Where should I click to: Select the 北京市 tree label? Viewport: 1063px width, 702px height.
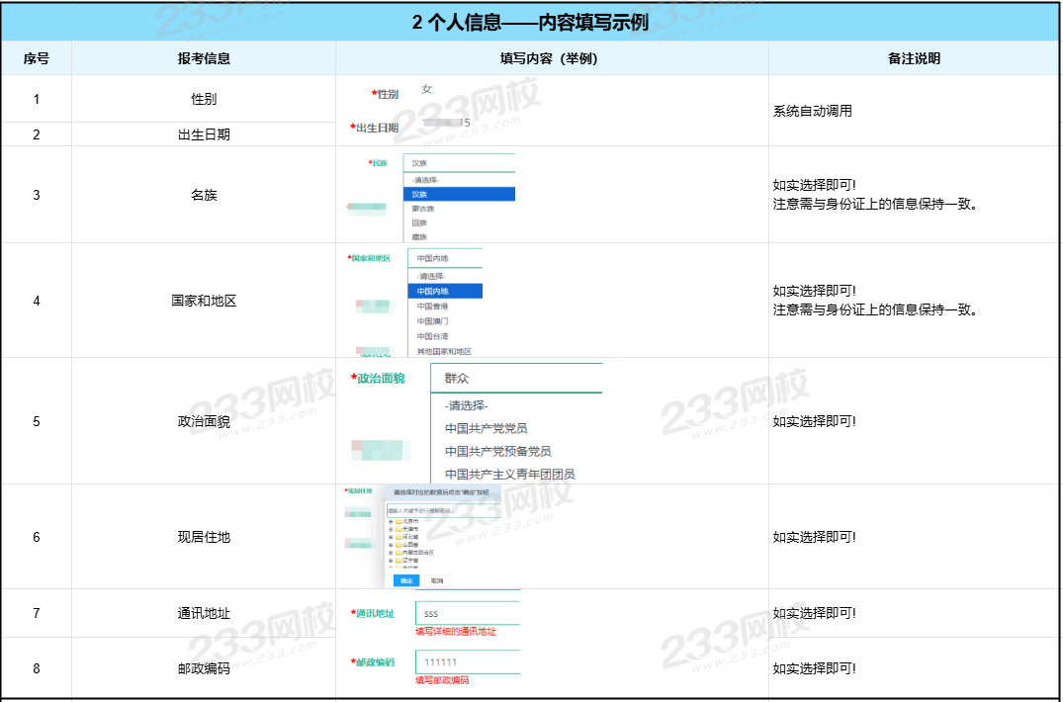(x=410, y=522)
